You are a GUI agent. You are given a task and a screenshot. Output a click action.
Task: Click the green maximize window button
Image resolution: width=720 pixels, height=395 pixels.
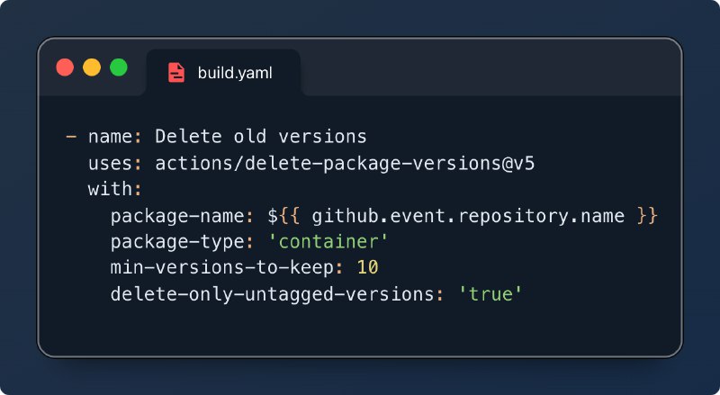(x=119, y=67)
